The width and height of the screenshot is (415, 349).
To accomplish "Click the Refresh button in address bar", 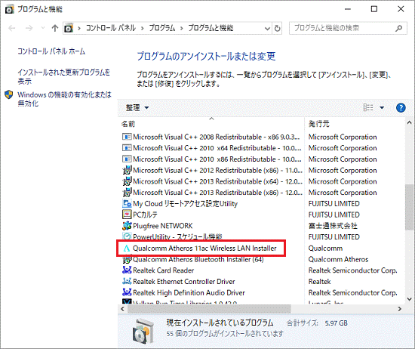I will pos(277,28).
